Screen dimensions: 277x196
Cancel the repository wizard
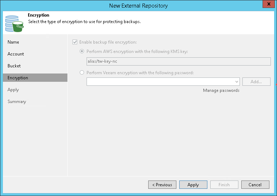point(255,185)
